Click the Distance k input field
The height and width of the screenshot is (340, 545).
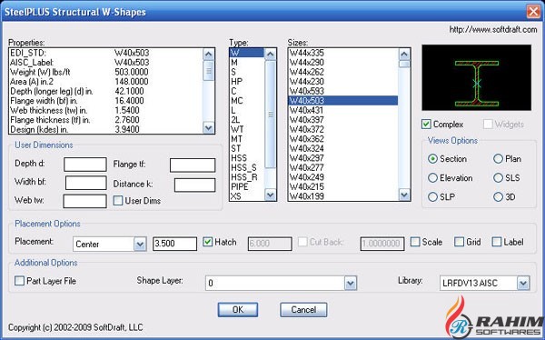pyautogui.click(x=194, y=185)
